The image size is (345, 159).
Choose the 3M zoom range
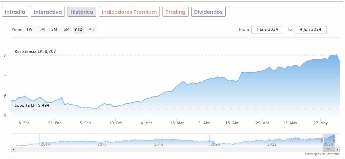click(x=54, y=29)
